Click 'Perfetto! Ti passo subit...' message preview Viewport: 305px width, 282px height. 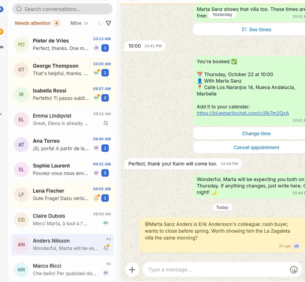point(61,98)
